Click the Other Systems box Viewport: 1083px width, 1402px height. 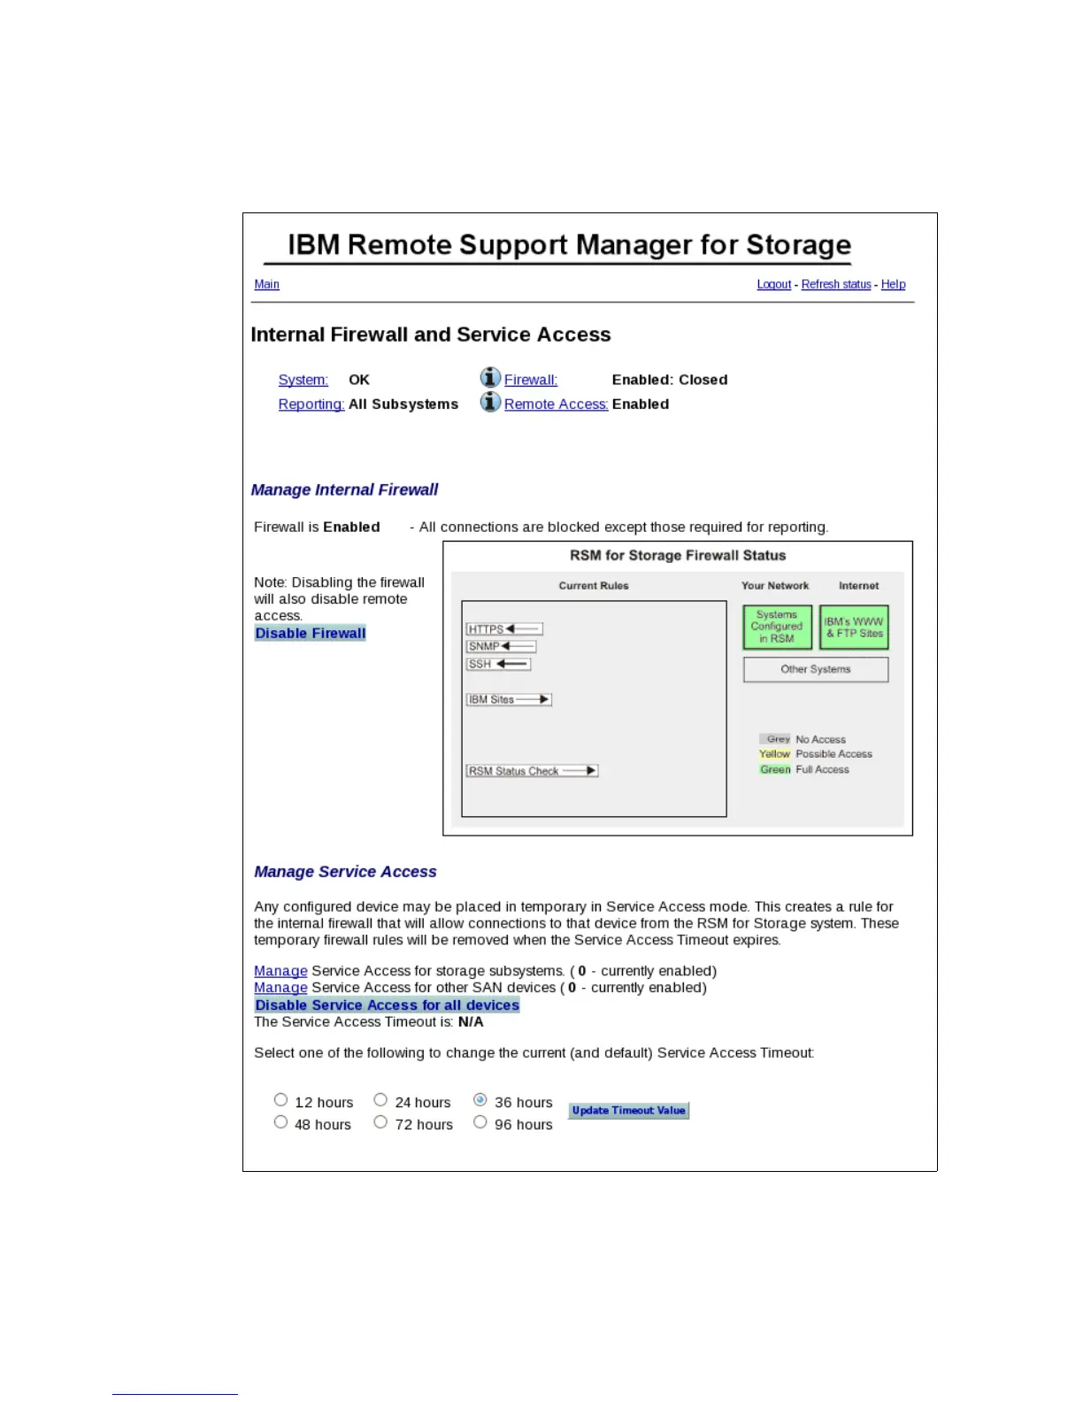816,670
